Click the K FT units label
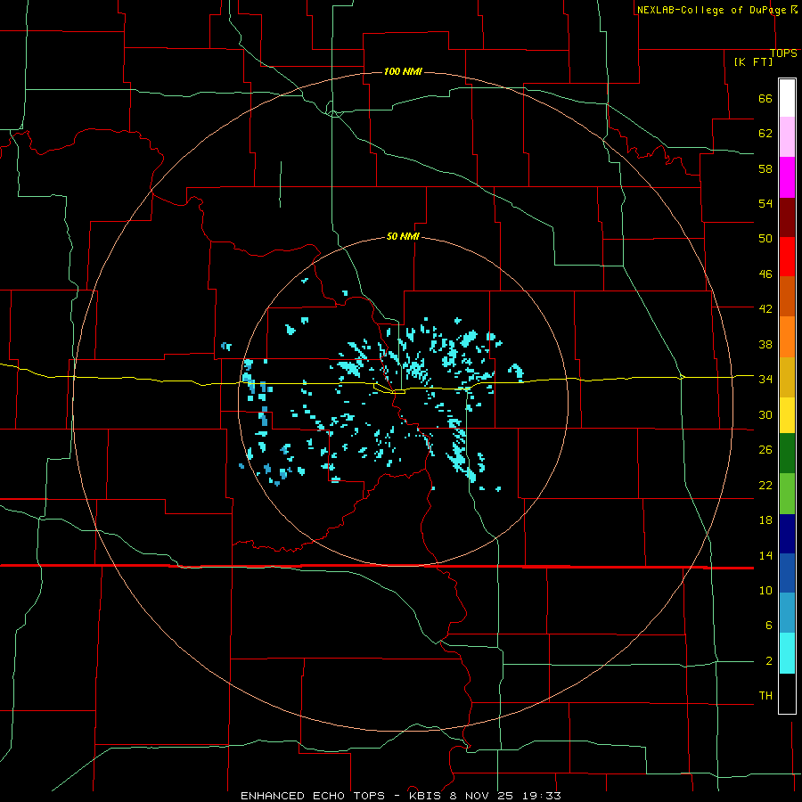This screenshot has height=802, width=802. coord(753,61)
